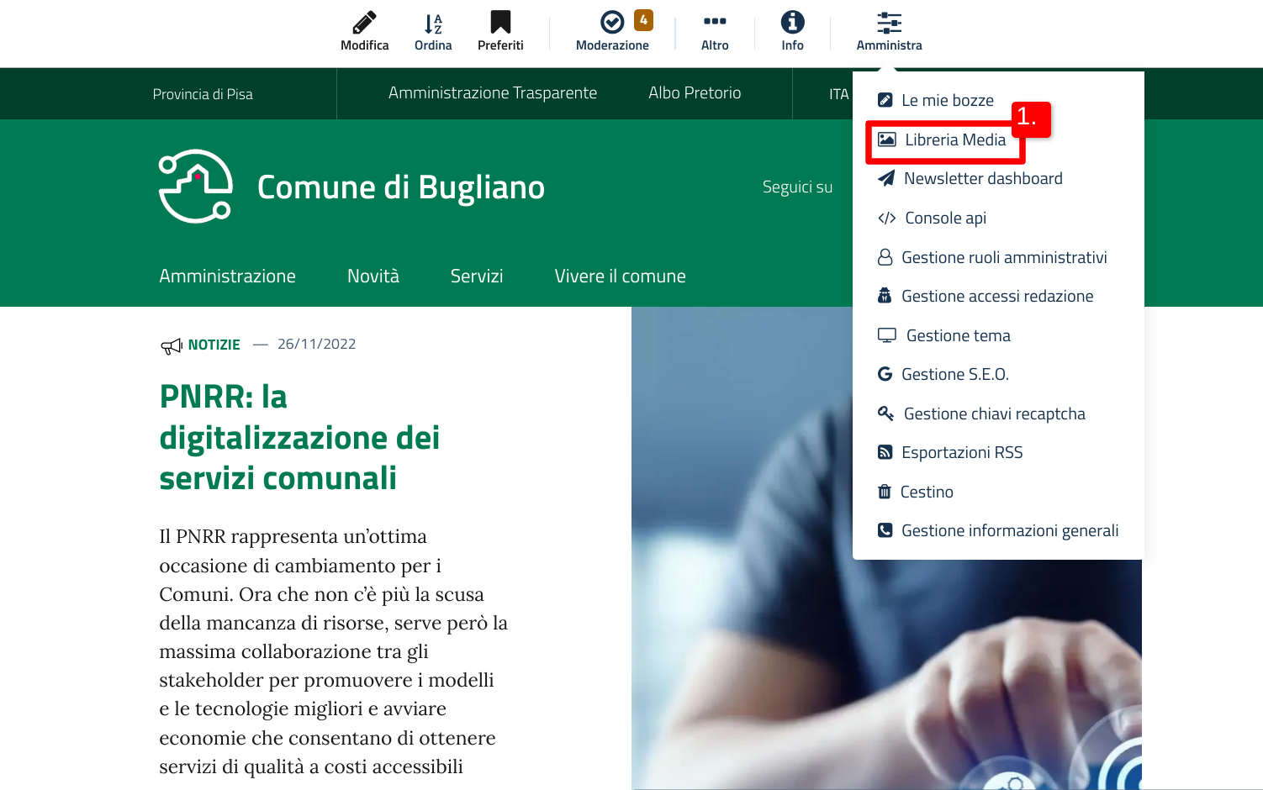1263x790 pixels.
Task: Open the Servizi navigation tab
Action: tap(477, 276)
